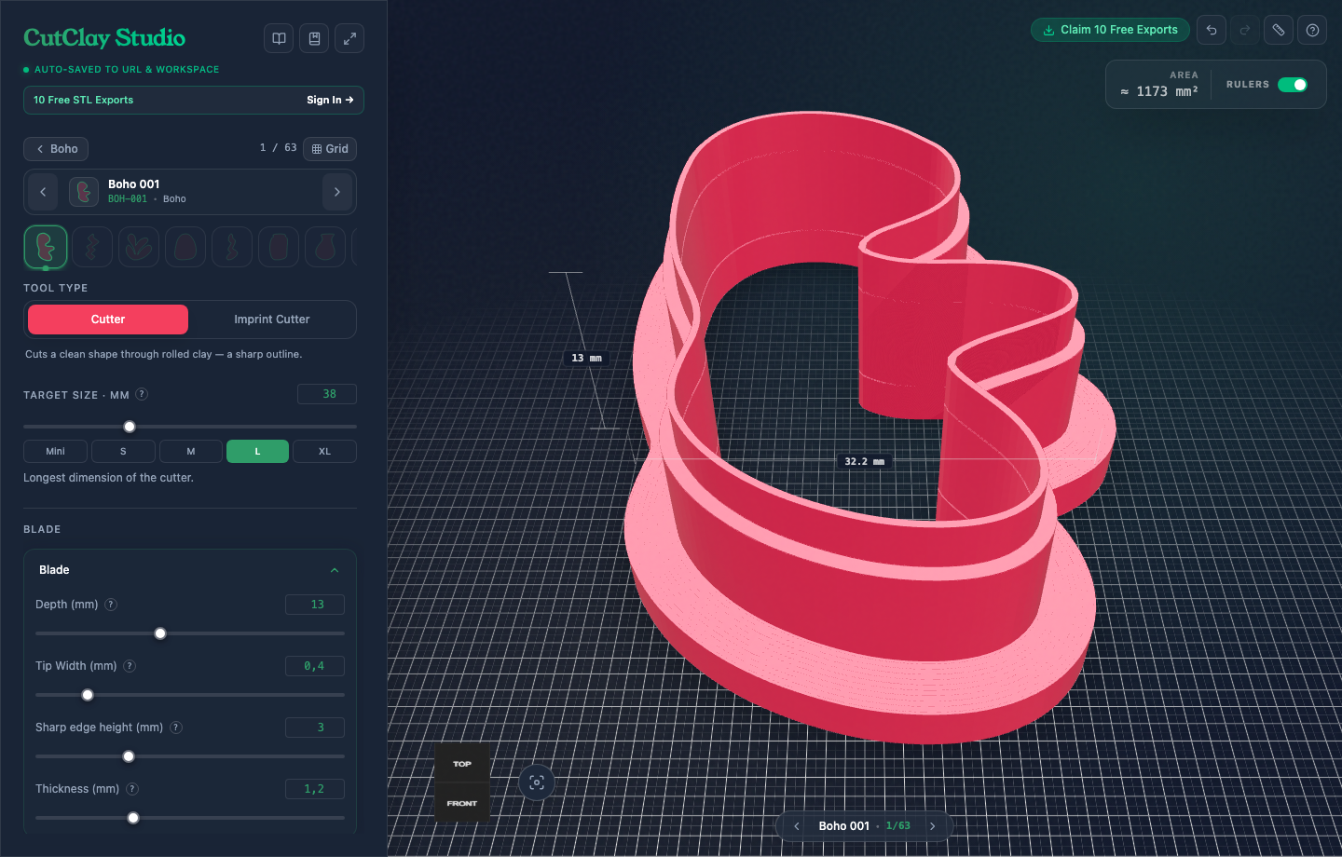The image size is (1342, 857).
Task: Select the currently active first shape thumbnail
Action: [46, 247]
